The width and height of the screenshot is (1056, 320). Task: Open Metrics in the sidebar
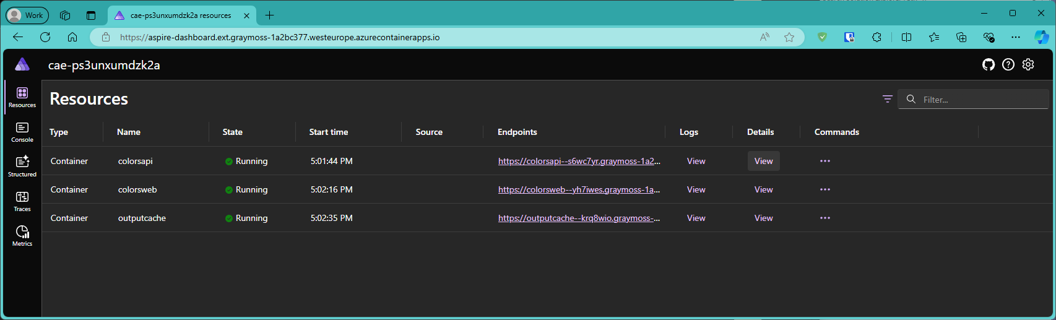point(22,235)
